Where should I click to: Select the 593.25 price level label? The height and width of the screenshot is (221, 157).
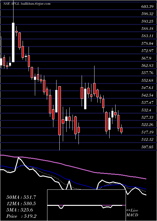pos(147,21)
